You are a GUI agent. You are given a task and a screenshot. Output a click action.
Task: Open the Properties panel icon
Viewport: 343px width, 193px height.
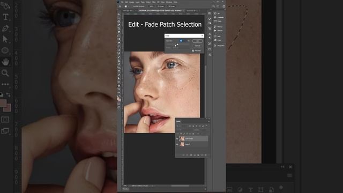coord(215,46)
